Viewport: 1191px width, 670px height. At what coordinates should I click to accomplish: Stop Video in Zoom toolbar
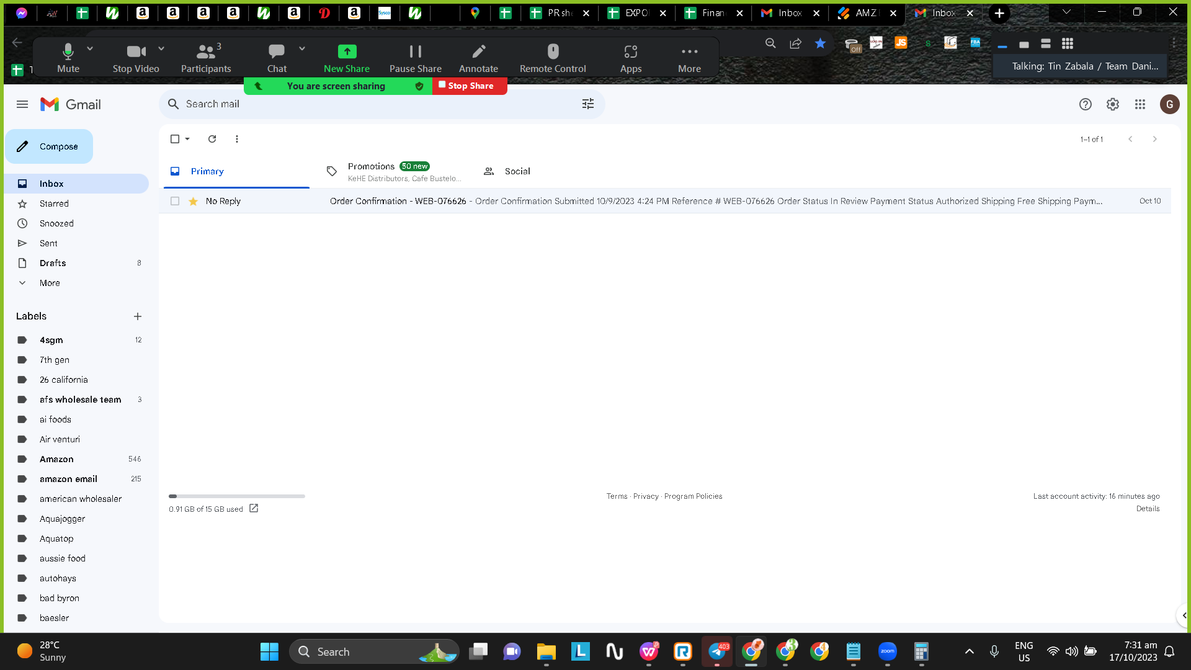136,58
